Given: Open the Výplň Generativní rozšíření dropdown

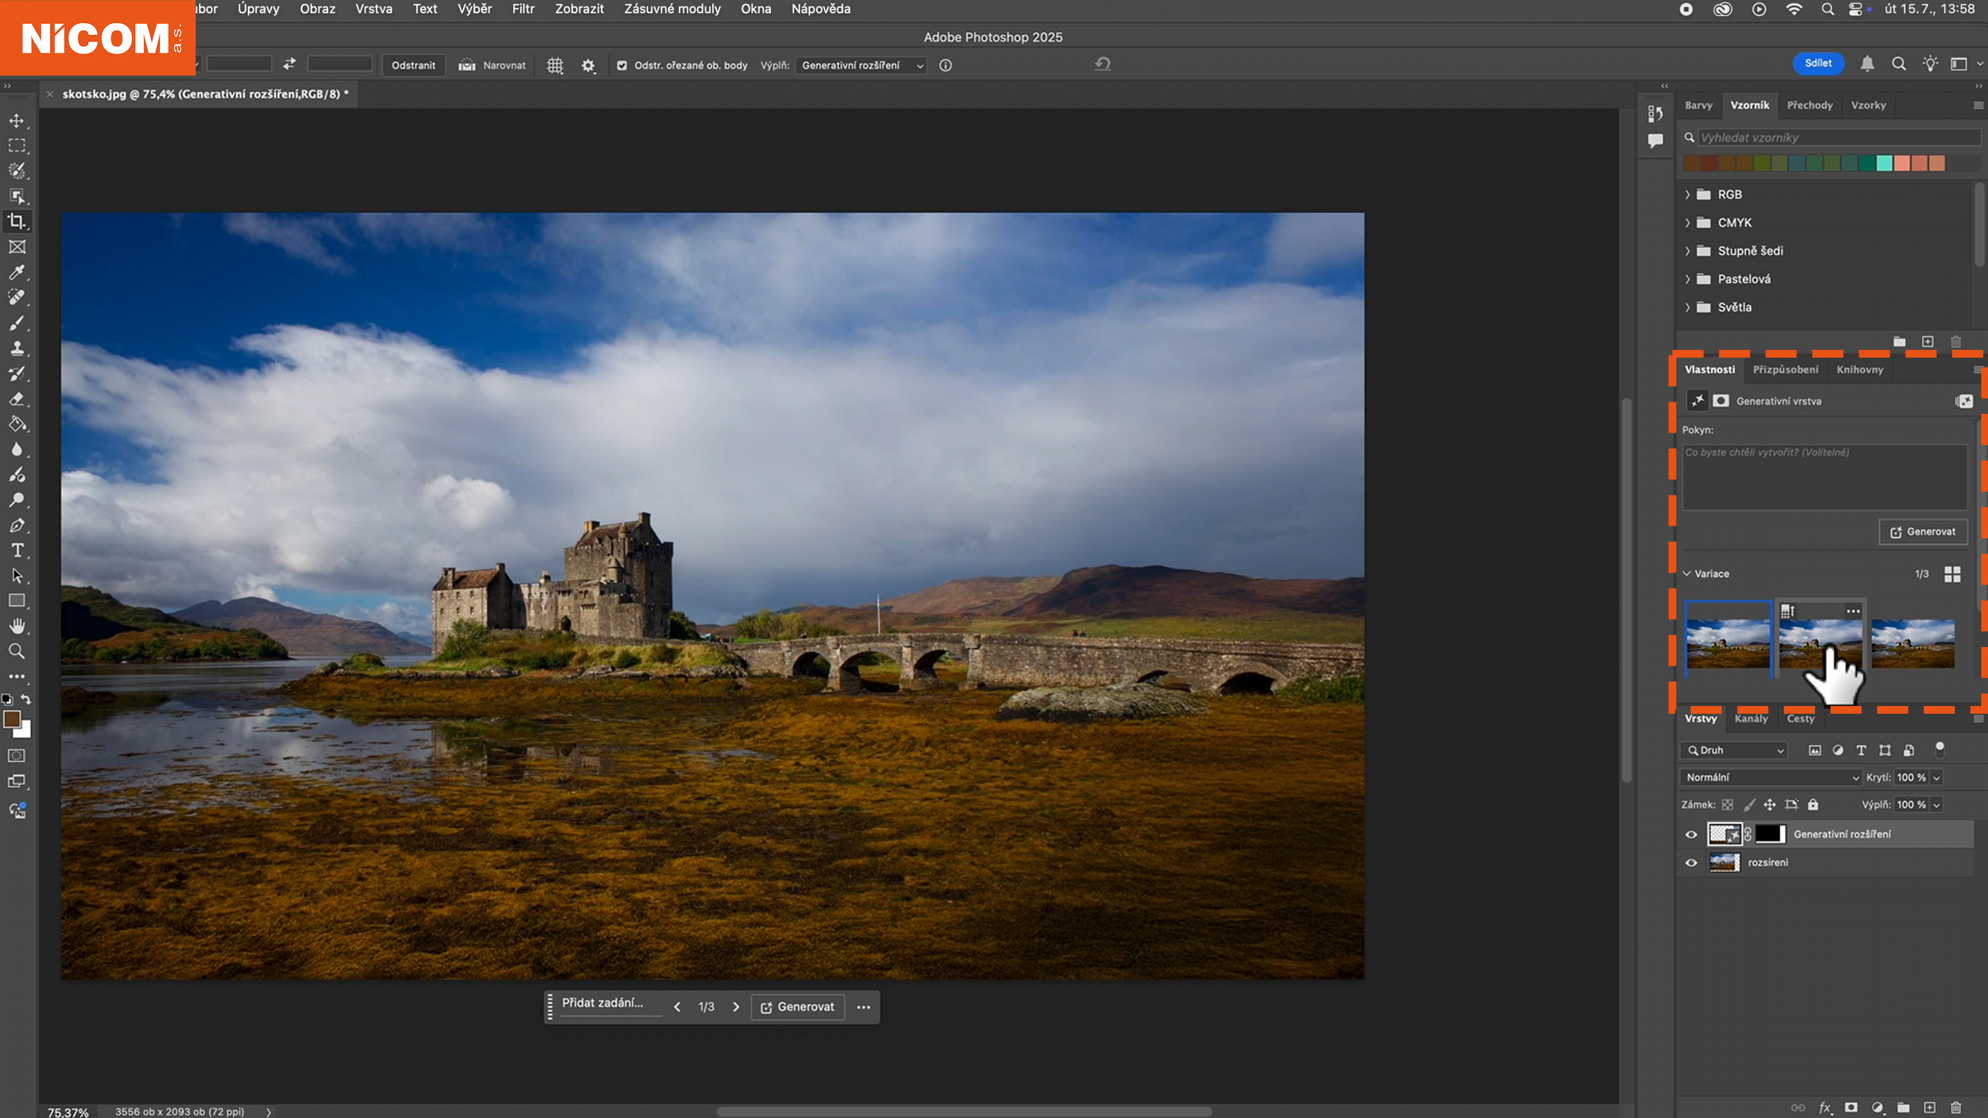Looking at the screenshot, I should coord(861,66).
